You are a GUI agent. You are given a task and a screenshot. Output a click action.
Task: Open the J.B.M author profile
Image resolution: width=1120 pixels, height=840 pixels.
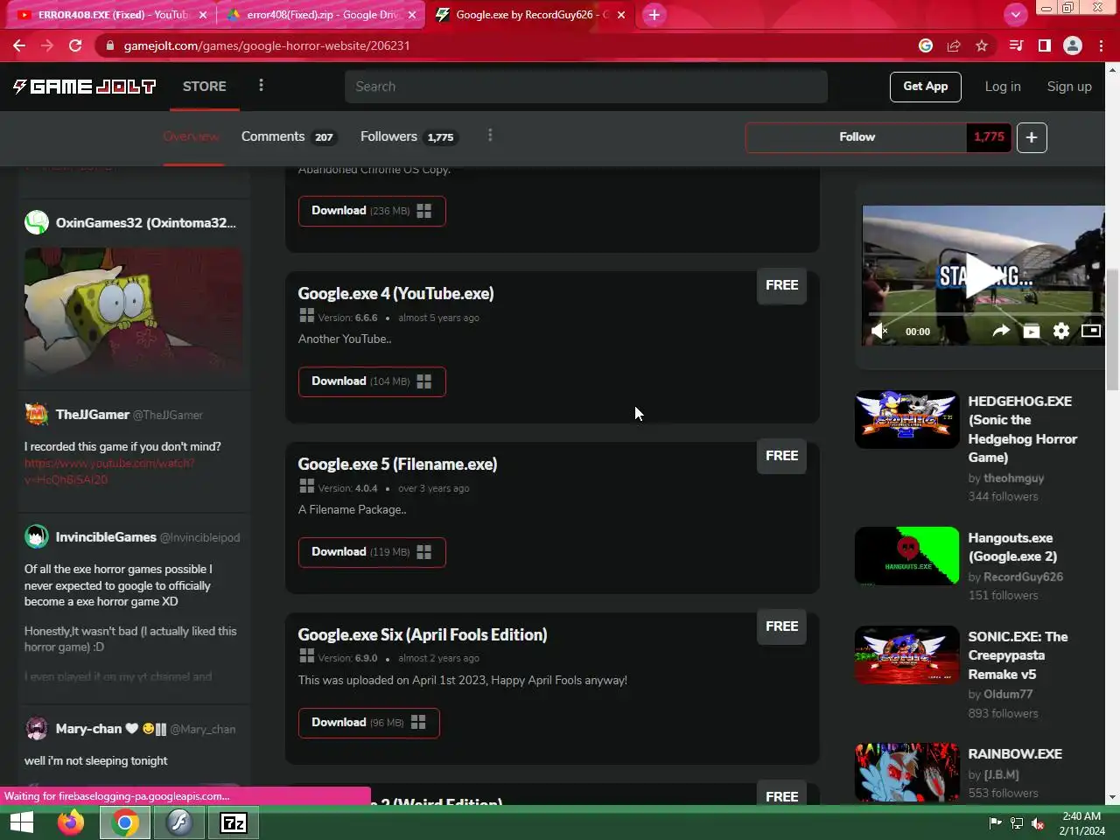click(1001, 774)
